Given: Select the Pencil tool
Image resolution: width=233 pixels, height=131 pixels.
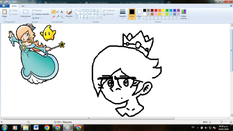Looking at the screenshot, I should (x=54, y=12).
